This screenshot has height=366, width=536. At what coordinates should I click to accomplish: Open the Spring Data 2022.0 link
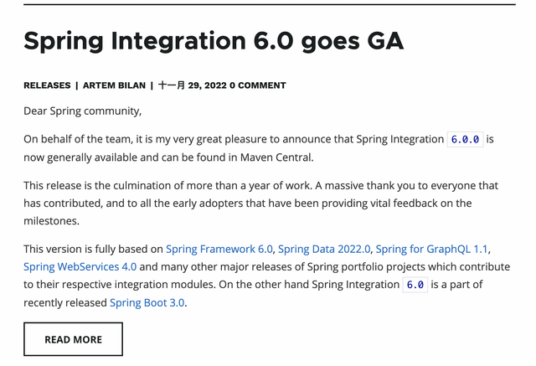coord(324,249)
